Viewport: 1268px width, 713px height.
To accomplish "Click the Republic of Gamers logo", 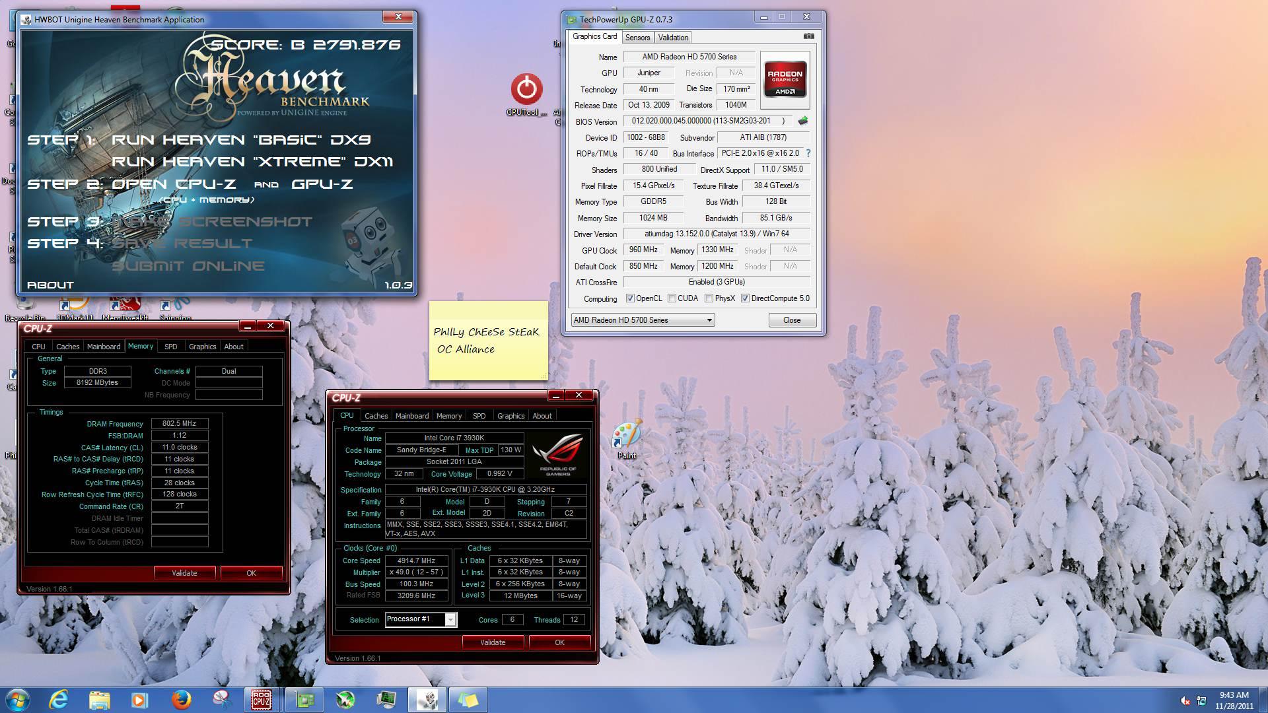I will 557,456.
